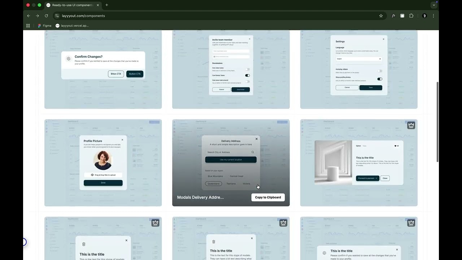Viewport: 462px width, 260px height.
Task: Expand the tab search dropdown arrow
Action: click(x=434, y=5)
